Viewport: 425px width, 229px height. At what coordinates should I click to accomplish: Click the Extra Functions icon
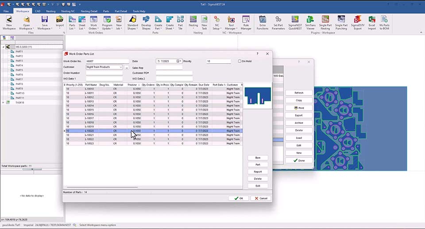[263, 23]
